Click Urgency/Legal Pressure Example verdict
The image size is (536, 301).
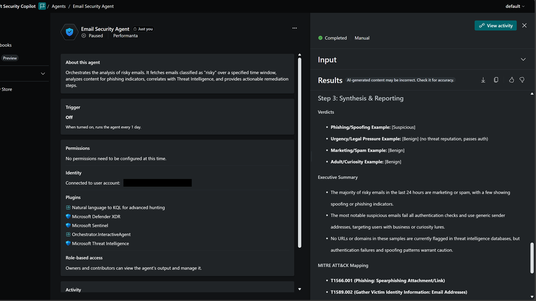pyautogui.click(x=409, y=139)
